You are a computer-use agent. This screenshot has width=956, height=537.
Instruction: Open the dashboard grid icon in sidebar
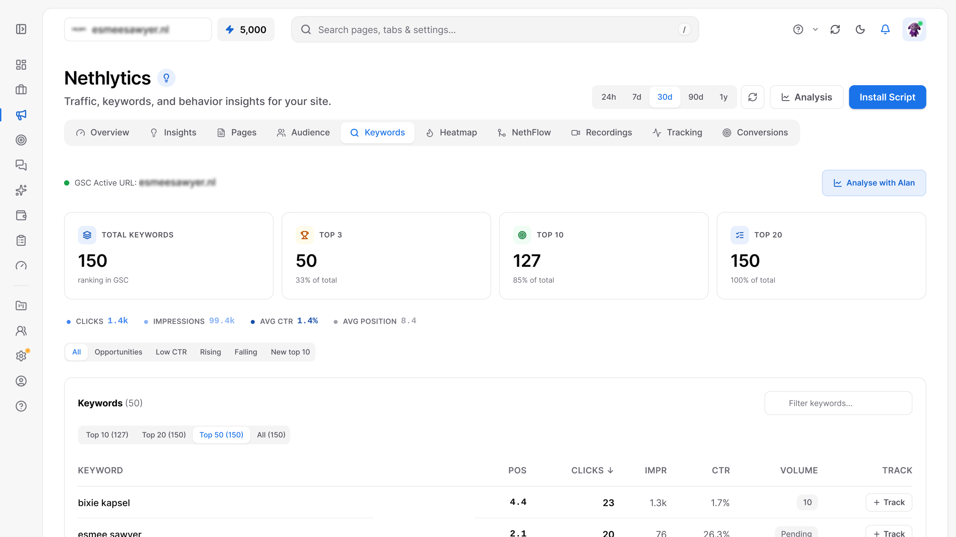point(21,64)
